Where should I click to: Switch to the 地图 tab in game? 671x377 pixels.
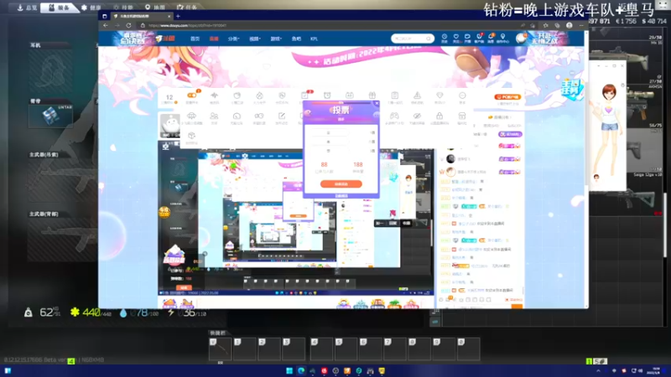pos(155,8)
